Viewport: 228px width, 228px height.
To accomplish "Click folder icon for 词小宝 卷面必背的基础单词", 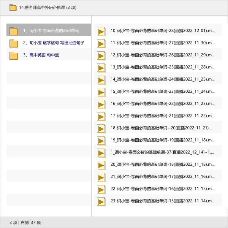I will click(14, 31).
